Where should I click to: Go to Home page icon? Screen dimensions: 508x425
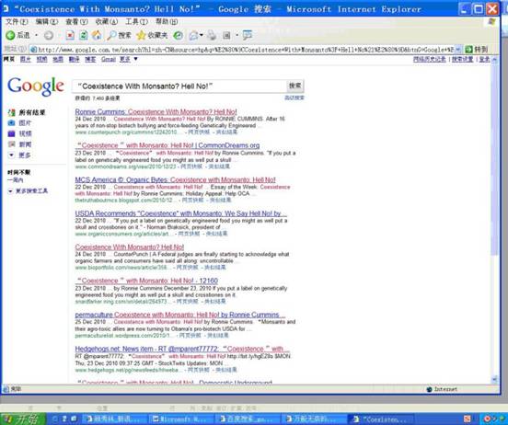point(97,35)
